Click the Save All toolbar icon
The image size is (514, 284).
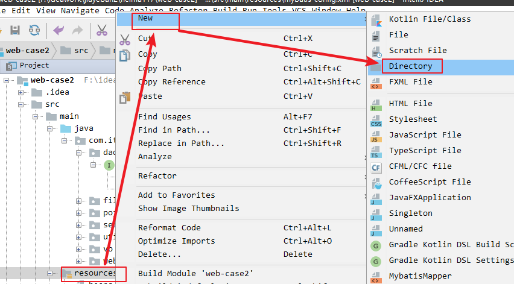14,30
